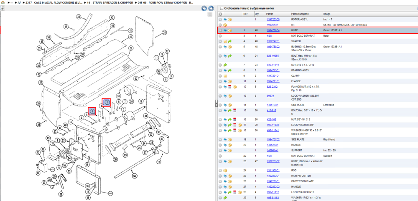
Task: Select callout 26 on the diagram
Action: (131, 48)
